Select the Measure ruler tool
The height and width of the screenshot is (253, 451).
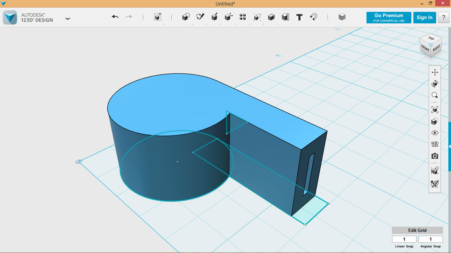pos(285,17)
